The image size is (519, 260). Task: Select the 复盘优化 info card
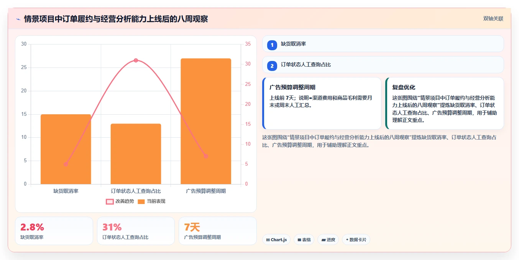point(445,104)
